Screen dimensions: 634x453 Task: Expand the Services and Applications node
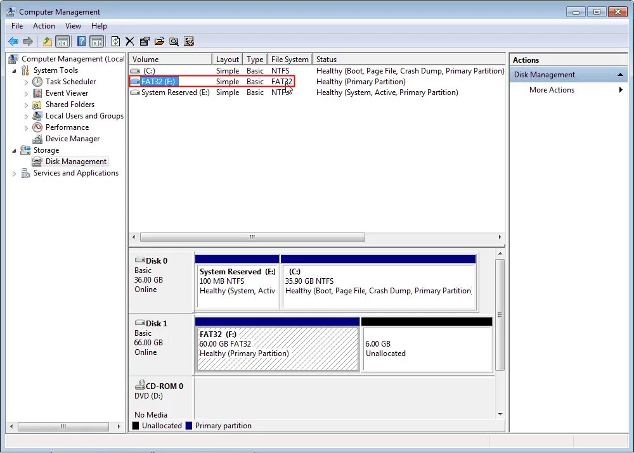click(x=14, y=172)
